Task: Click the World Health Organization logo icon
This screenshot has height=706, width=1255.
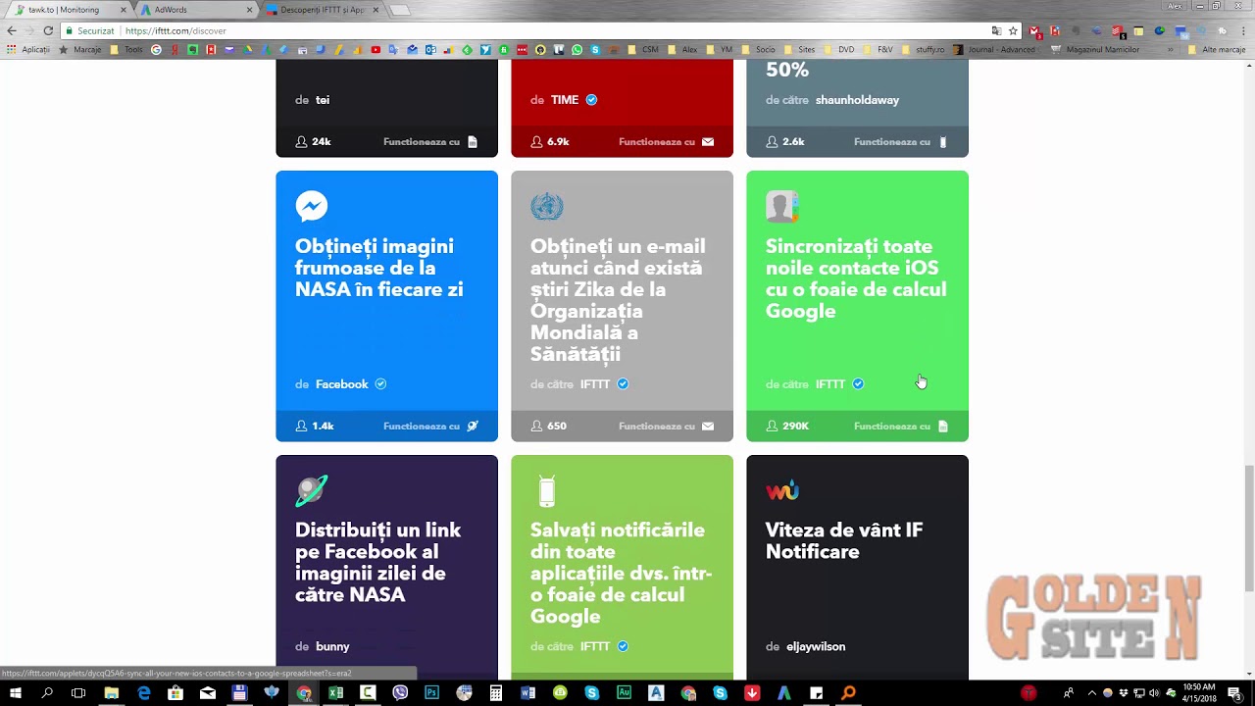Action: tap(546, 206)
